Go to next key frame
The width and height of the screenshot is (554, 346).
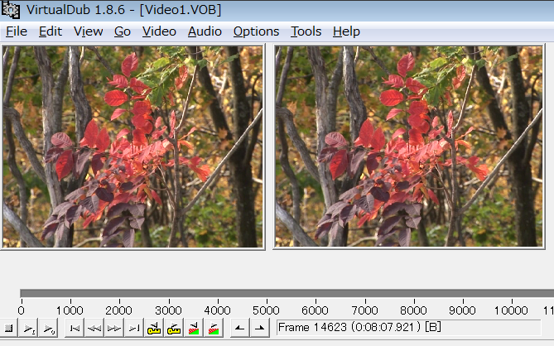(173, 329)
